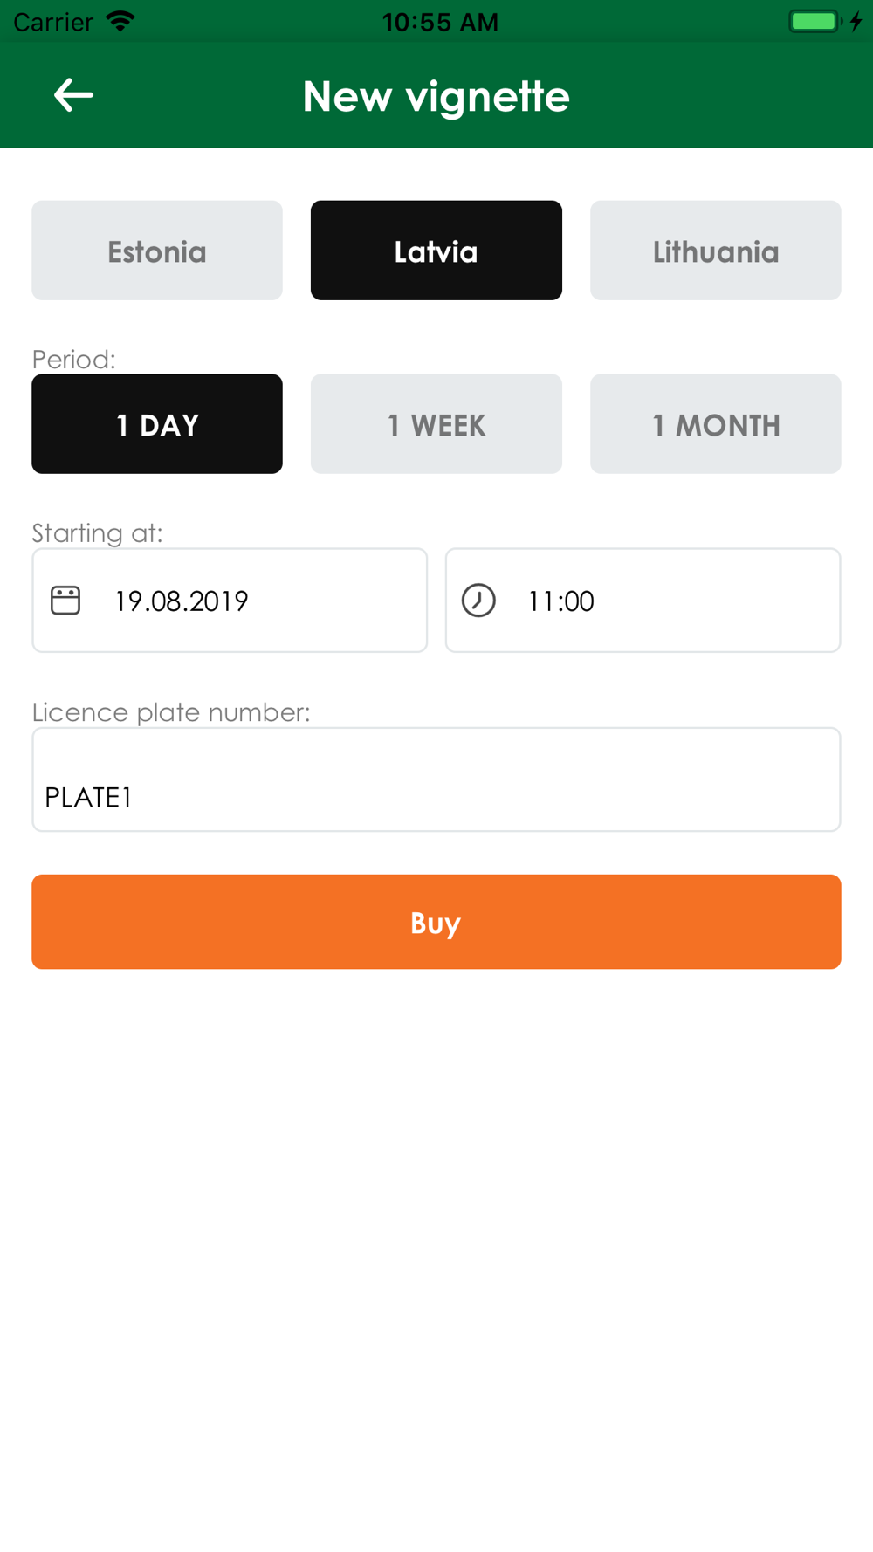
Task: Choose the 1 MONTH period
Action: [716, 424]
